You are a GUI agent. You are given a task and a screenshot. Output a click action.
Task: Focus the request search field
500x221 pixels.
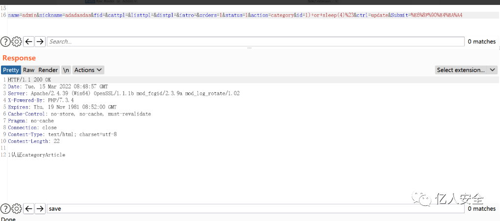tap(256, 42)
